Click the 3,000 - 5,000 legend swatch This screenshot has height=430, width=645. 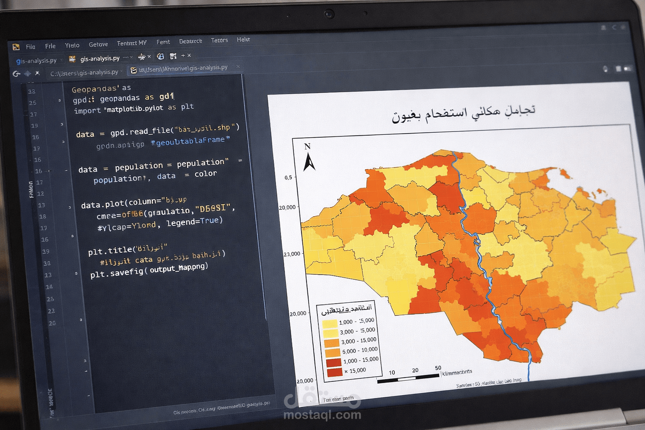331,333
